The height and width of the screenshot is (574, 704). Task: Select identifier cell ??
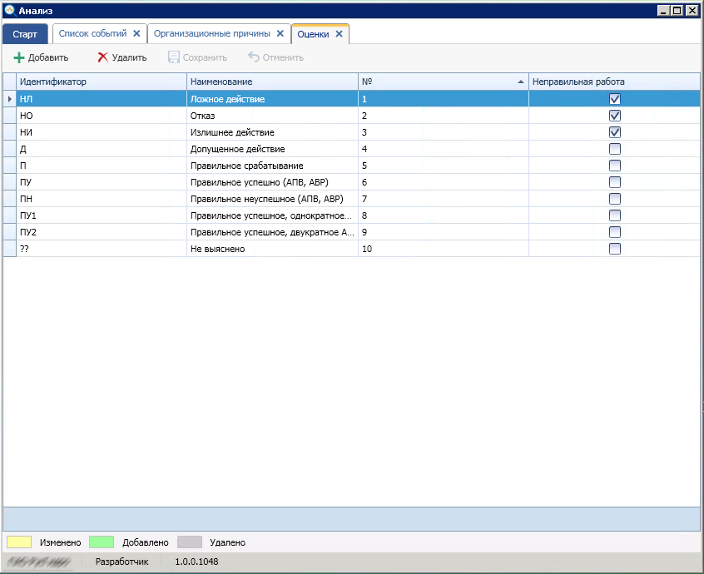tap(102, 248)
